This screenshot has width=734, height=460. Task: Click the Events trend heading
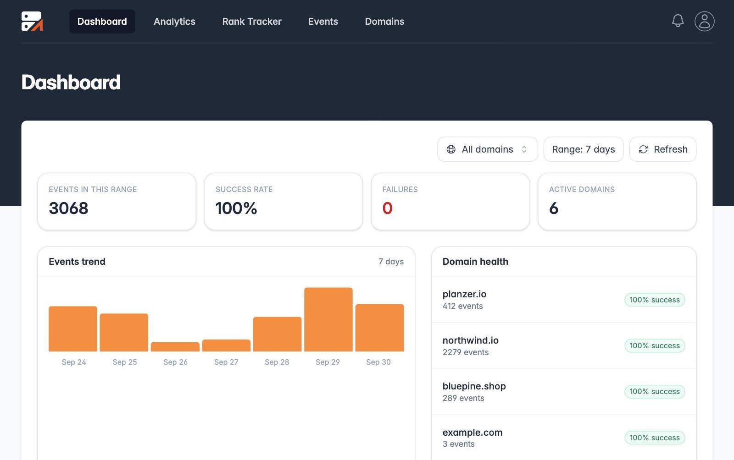click(x=77, y=262)
